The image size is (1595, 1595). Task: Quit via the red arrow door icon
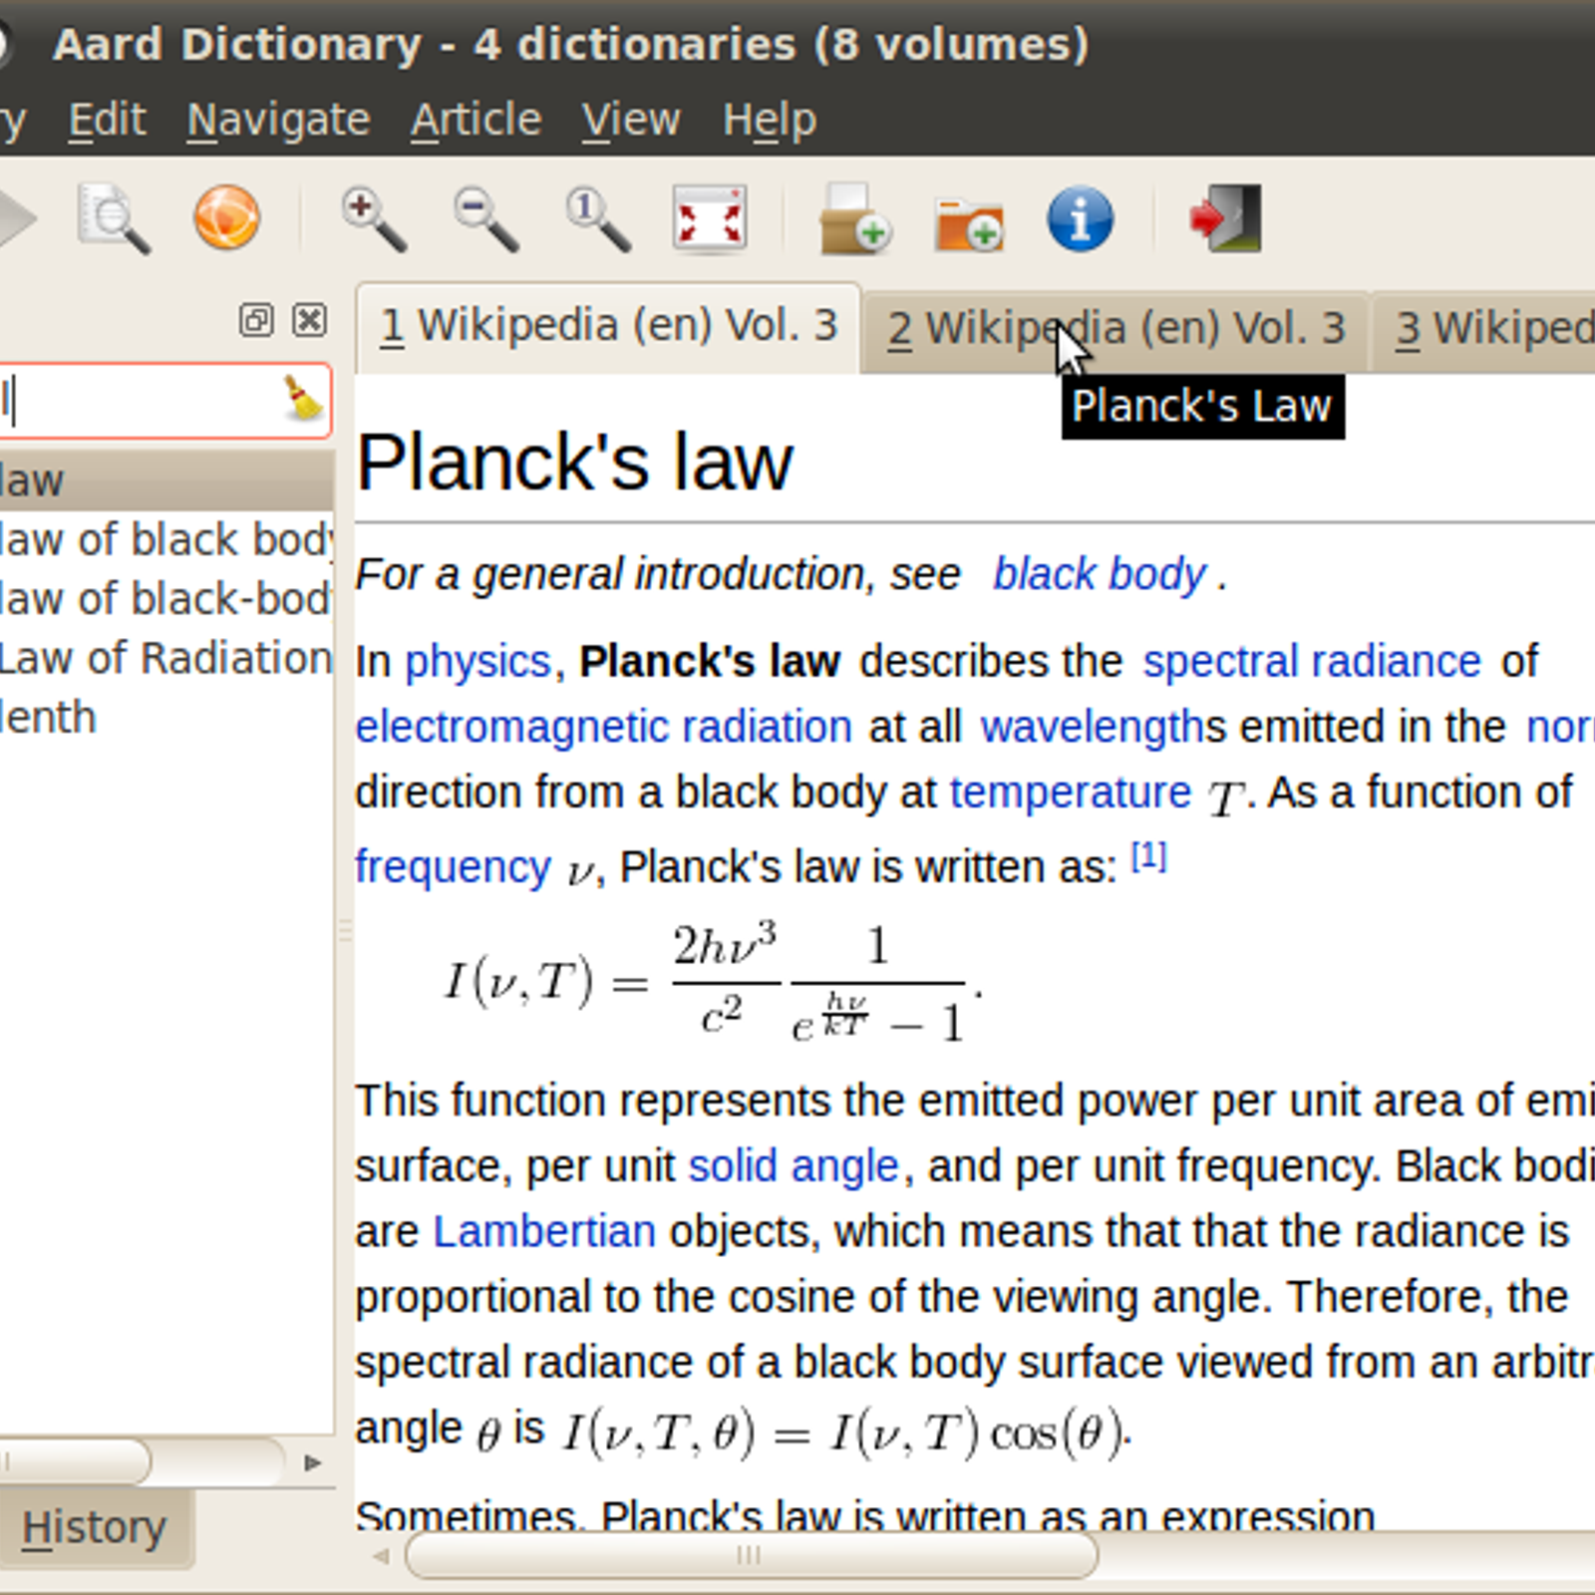pyautogui.click(x=1225, y=218)
